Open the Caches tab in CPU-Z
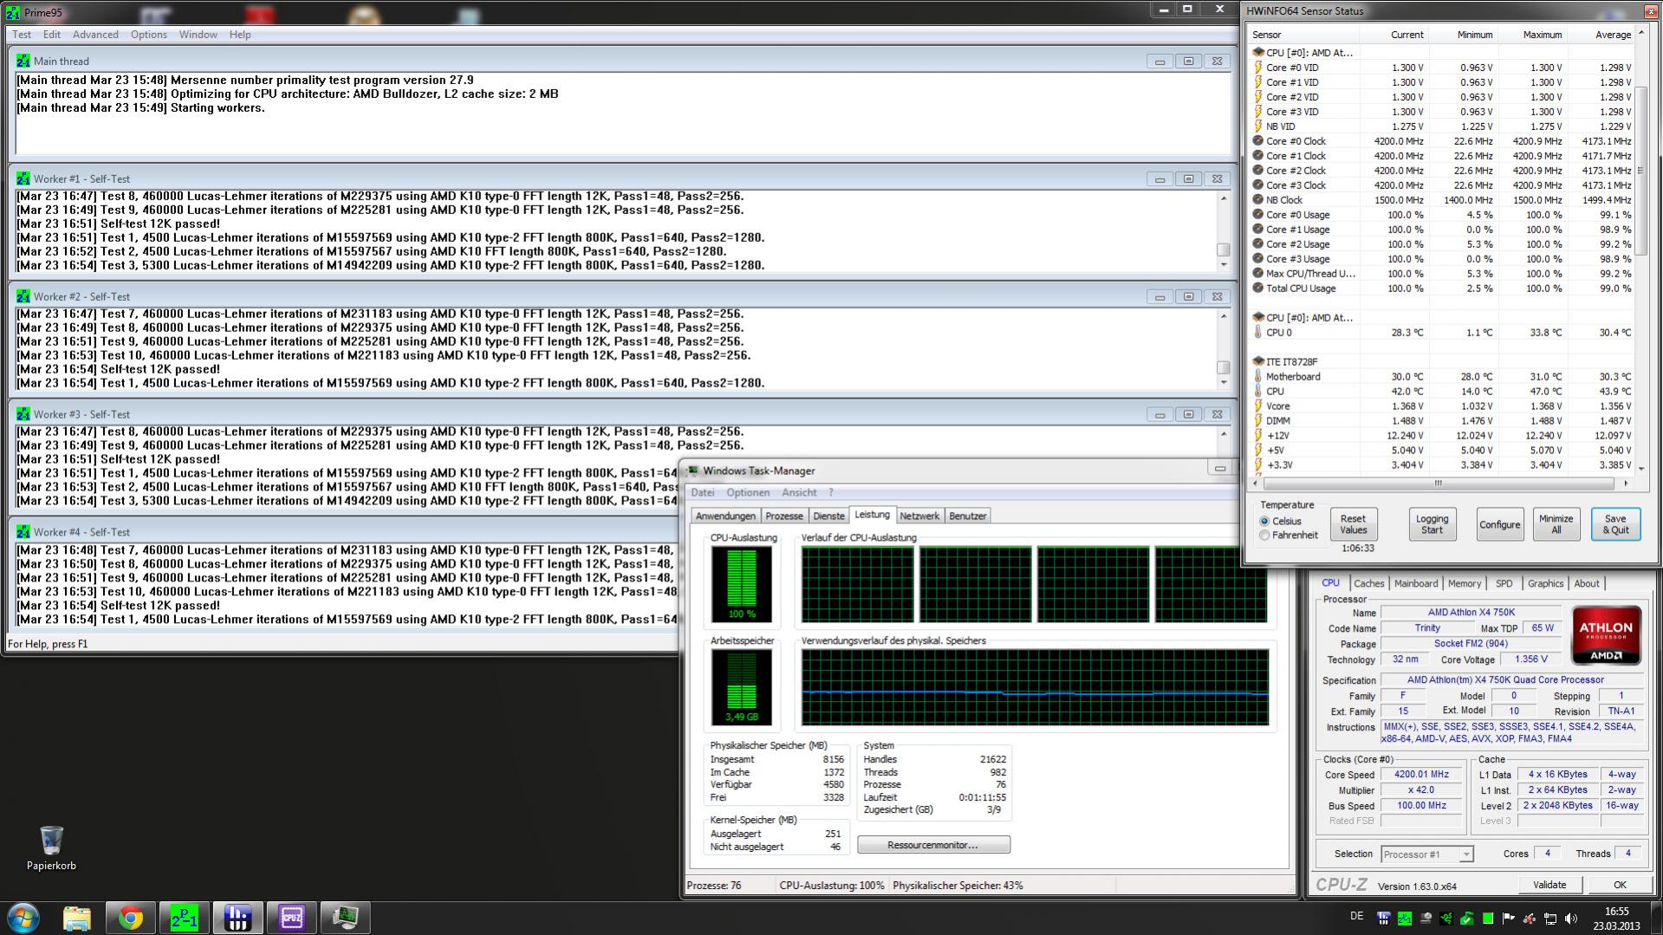This screenshot has height=935, width=1663. 1369,584
